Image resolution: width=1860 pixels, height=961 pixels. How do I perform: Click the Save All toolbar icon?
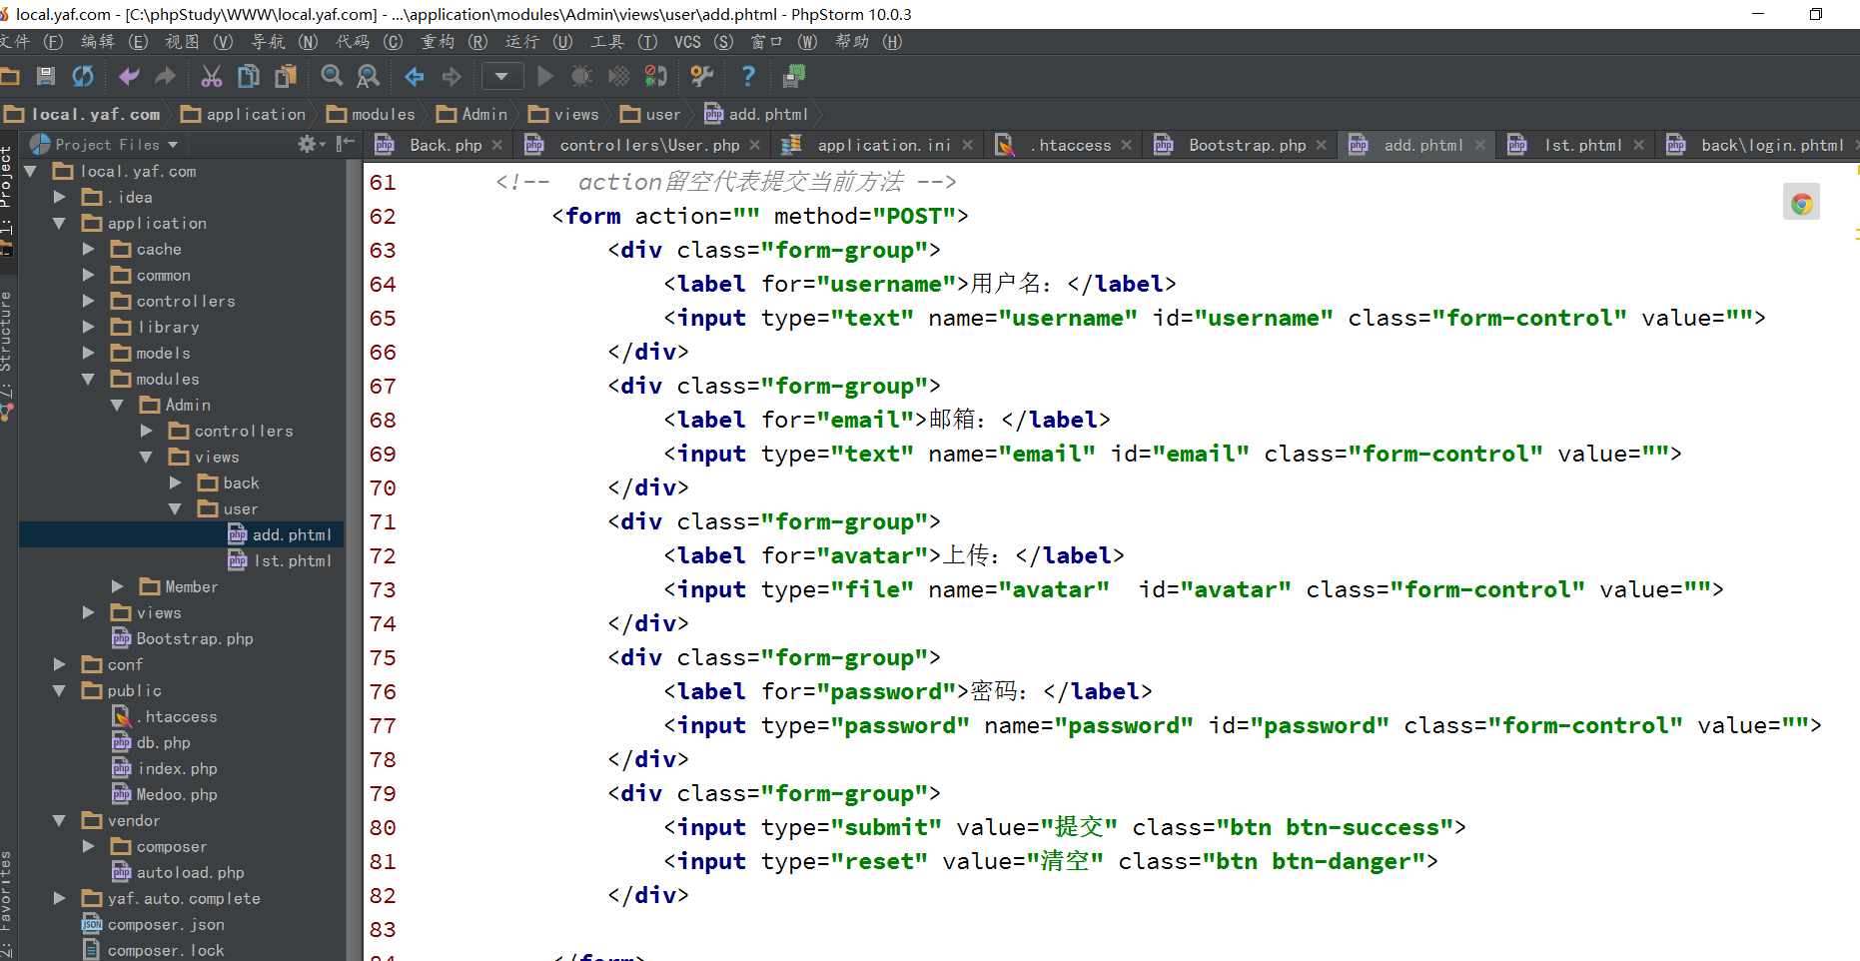(46, 76)
